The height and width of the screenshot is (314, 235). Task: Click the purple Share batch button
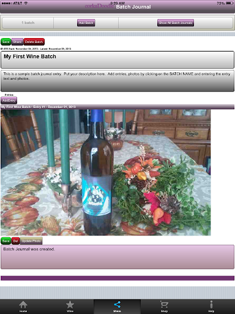tap(17, 42)
